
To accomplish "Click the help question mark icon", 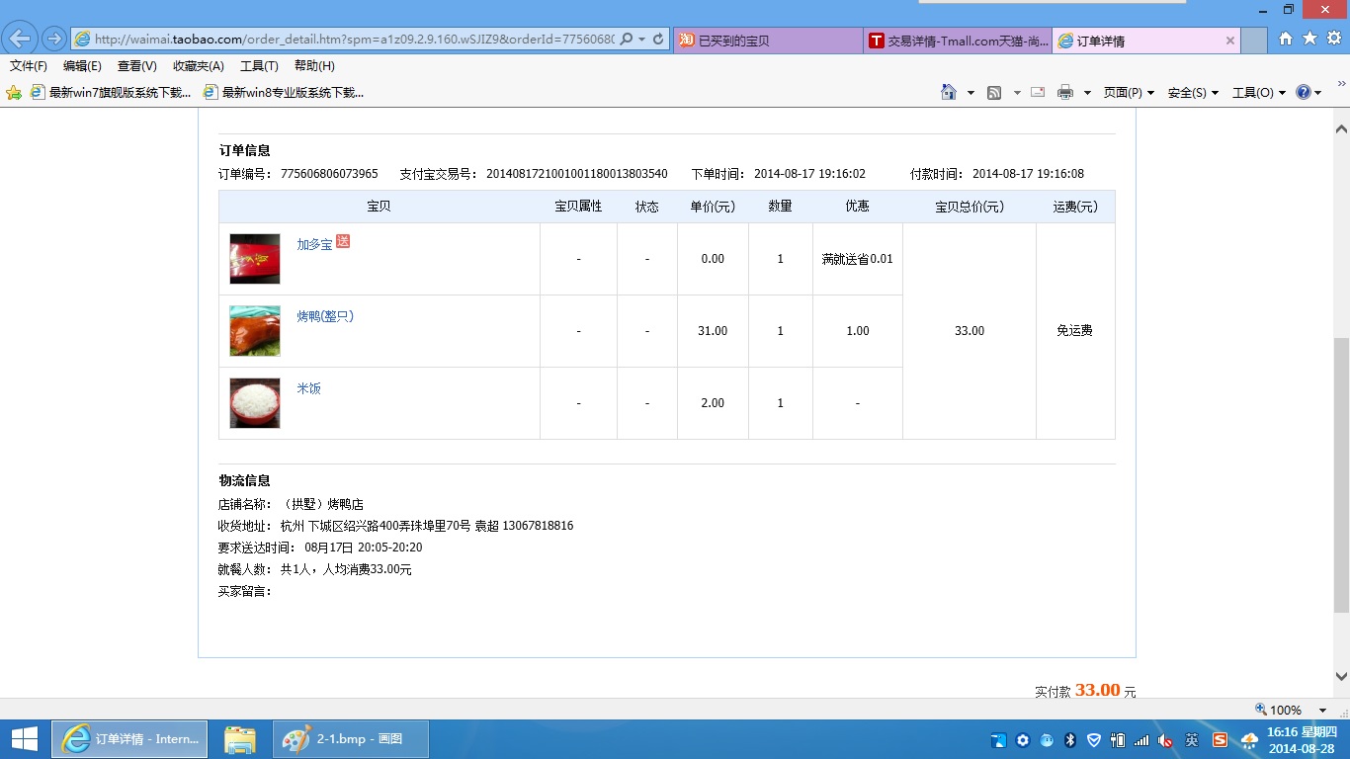I will click(x=1304, y=92).
